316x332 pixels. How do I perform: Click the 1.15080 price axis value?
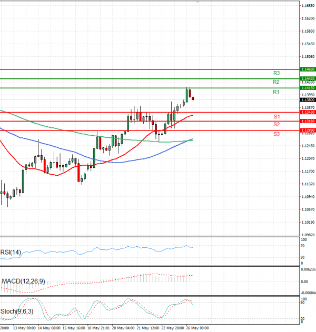coord(308,57)
